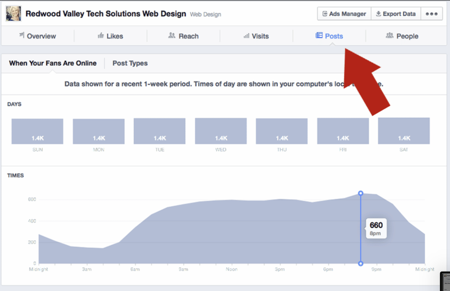The width and height of the screenshot is (450, 291).
Task: Click the People group icon
Action: pos(390,35)
